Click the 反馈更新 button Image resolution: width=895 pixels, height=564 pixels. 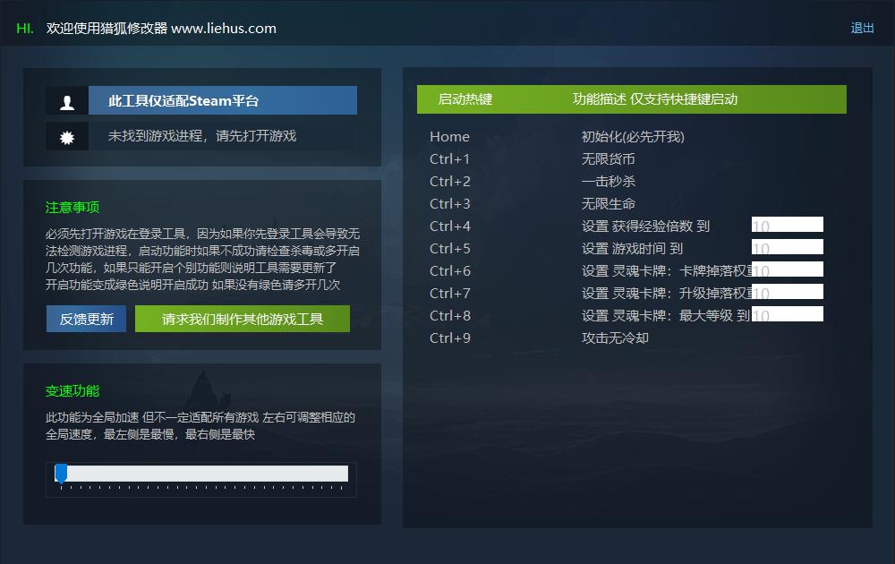pos(86,319)
